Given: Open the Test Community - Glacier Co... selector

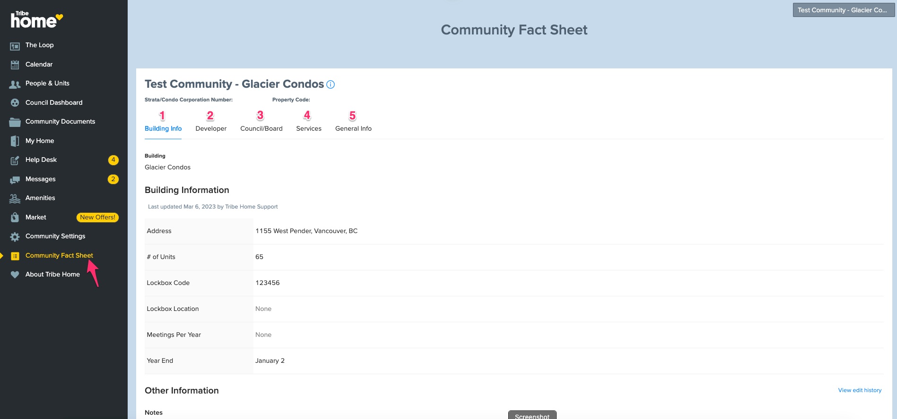Looking at the screenshot, I should click(x=843, y=10).
